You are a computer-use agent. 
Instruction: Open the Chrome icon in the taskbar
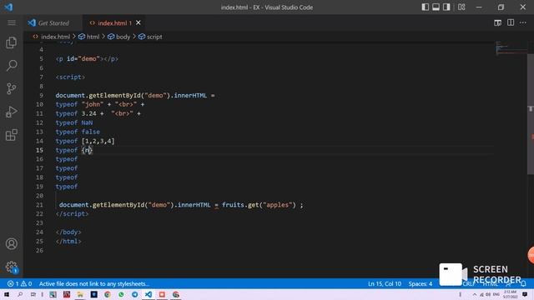point(108,294)
